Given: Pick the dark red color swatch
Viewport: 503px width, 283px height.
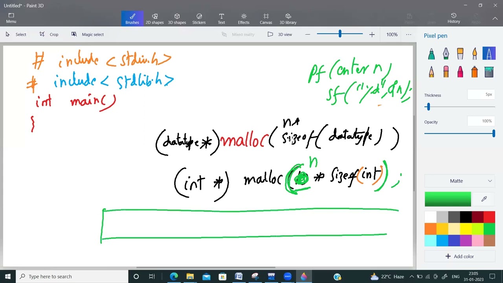Looking at the screenshot, I should click(477, 217).
